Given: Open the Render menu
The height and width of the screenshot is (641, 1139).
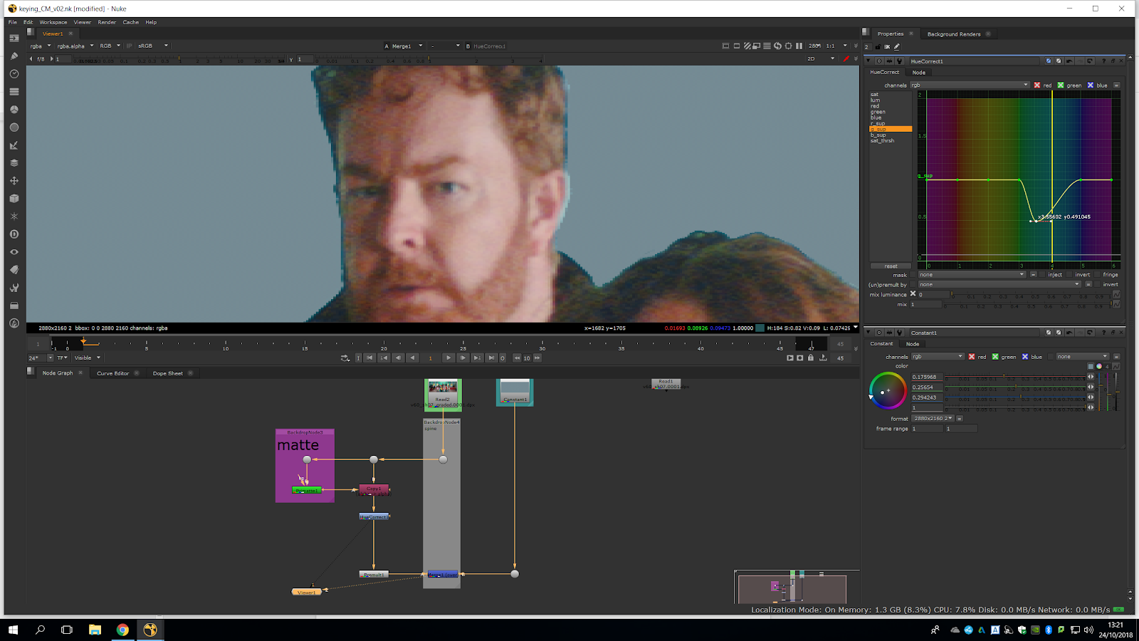Looking at the screenshot, I should [x=107, y=22].
